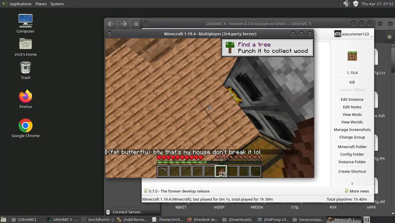Click Manage Screenshots button
The height and width of the screenshot is (223, 395).
click(352, 130)
